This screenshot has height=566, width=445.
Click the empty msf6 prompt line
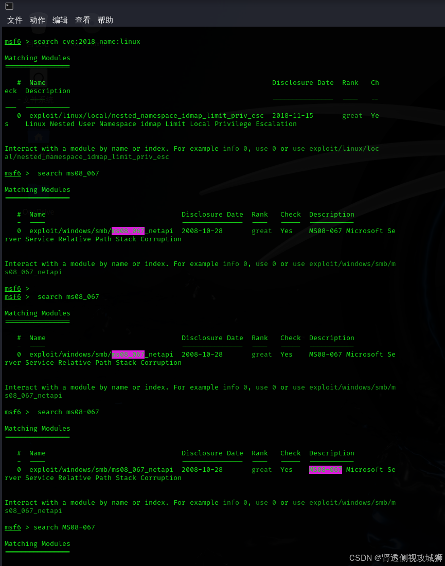[17, 289]
